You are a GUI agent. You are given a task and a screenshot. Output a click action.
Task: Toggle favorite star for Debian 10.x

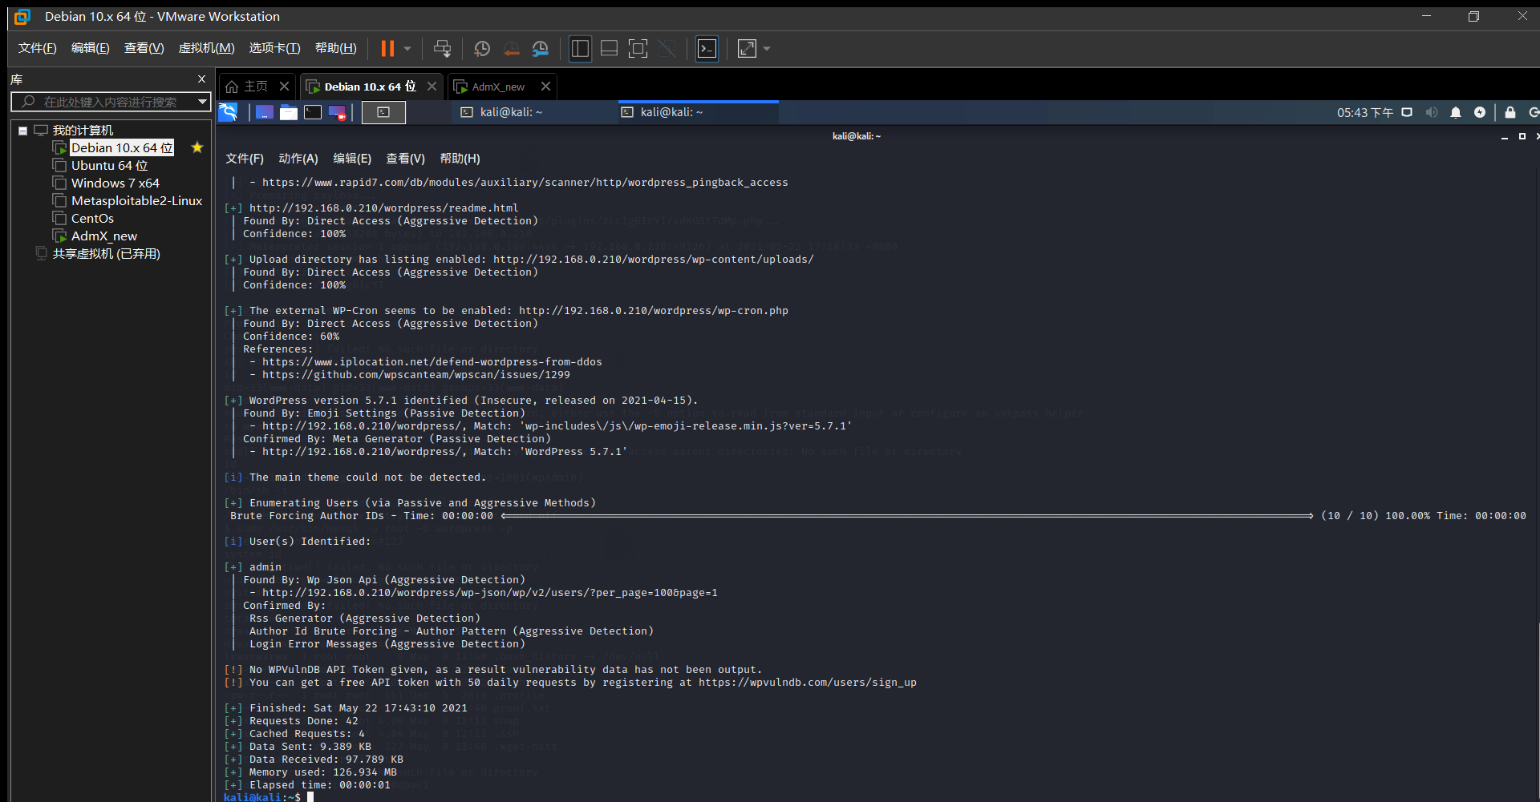click(197, 147)
